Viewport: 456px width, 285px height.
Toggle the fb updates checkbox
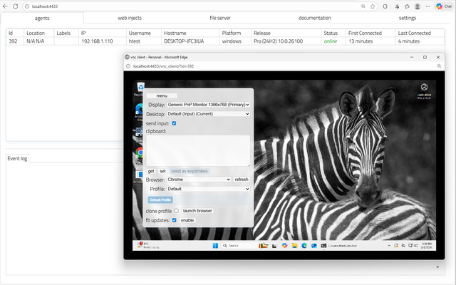point(174,220)
